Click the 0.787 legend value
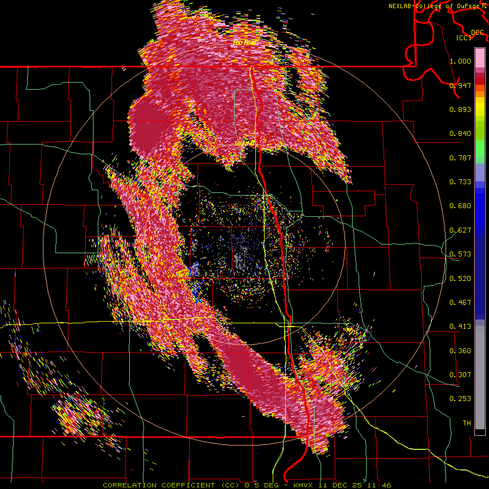Screen dimensions: 489x489 click(x=460, y=158)
